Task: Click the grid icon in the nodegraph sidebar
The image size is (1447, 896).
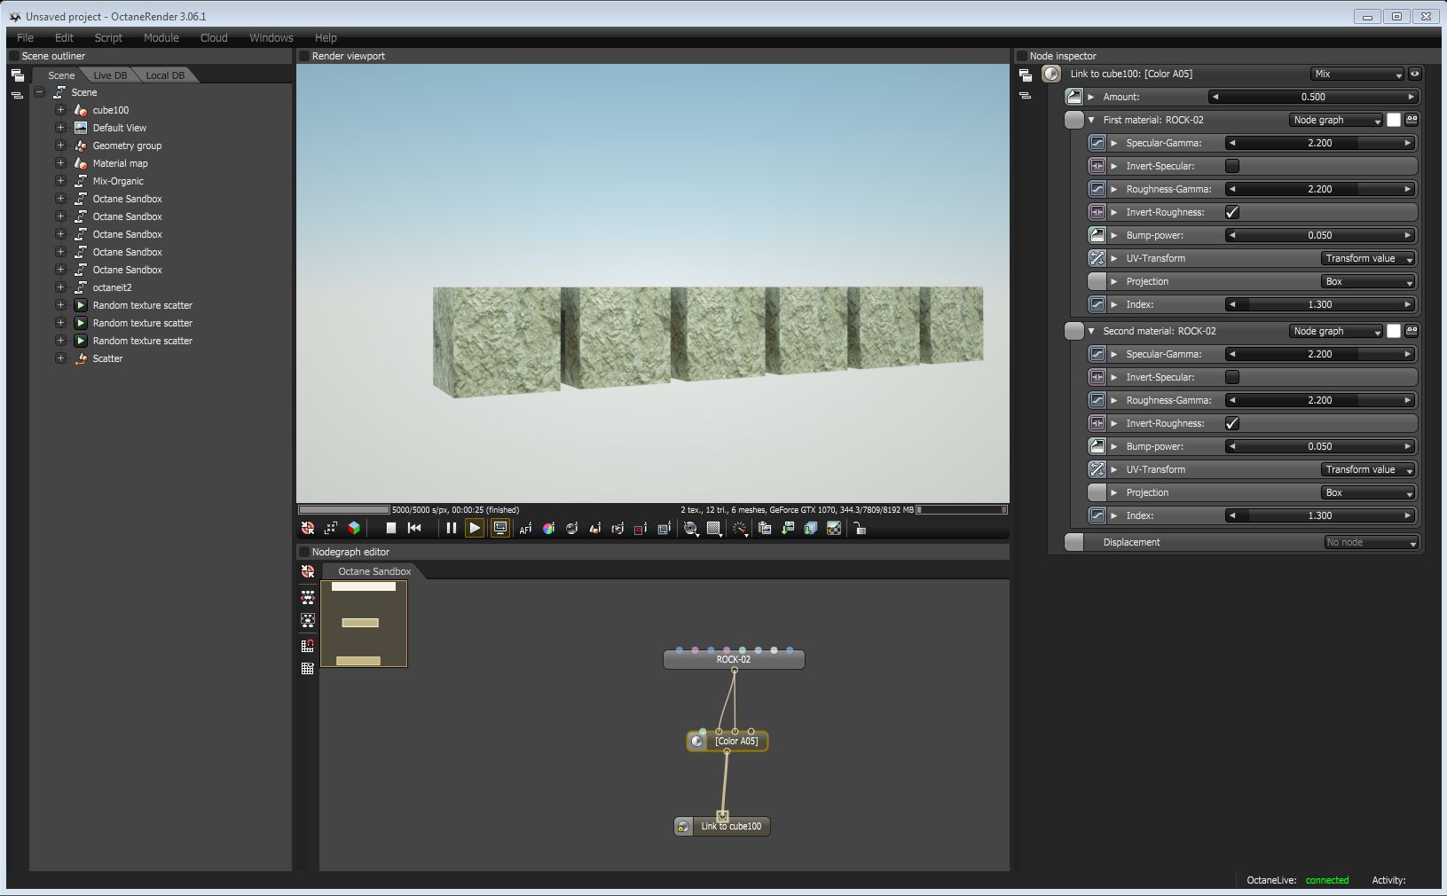Action: [308, 669]
